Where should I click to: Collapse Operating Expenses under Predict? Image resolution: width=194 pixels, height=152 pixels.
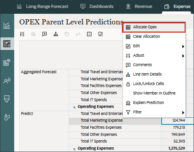(74, 149)
